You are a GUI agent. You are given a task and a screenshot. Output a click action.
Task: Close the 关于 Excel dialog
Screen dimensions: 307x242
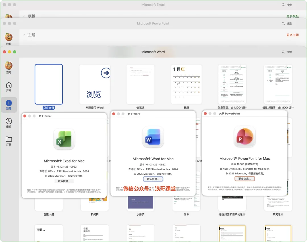(25, 116)
